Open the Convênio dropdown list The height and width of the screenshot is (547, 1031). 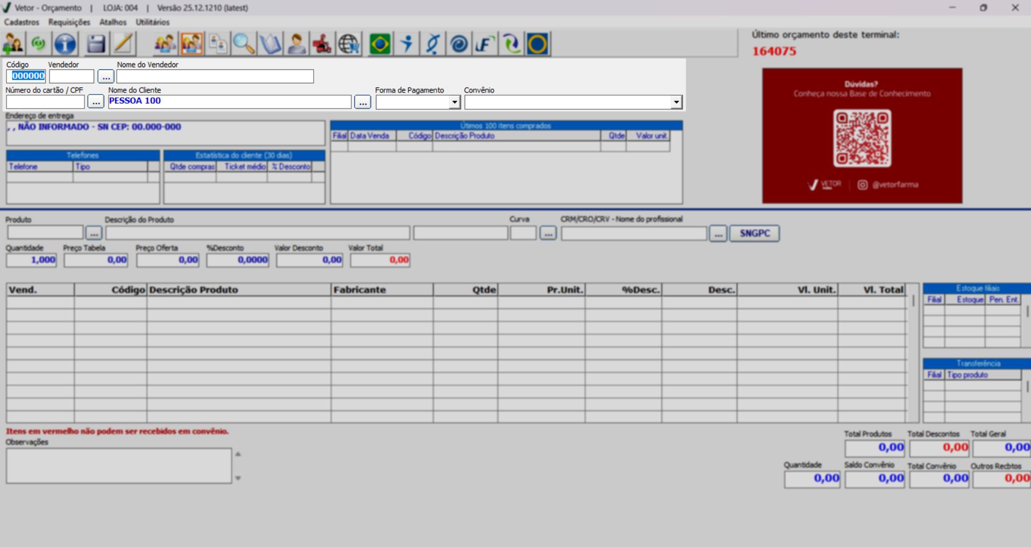(676, 102)
